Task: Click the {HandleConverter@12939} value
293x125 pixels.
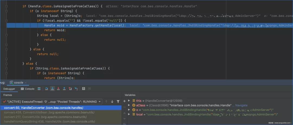Action: click(x=164, y=101)
